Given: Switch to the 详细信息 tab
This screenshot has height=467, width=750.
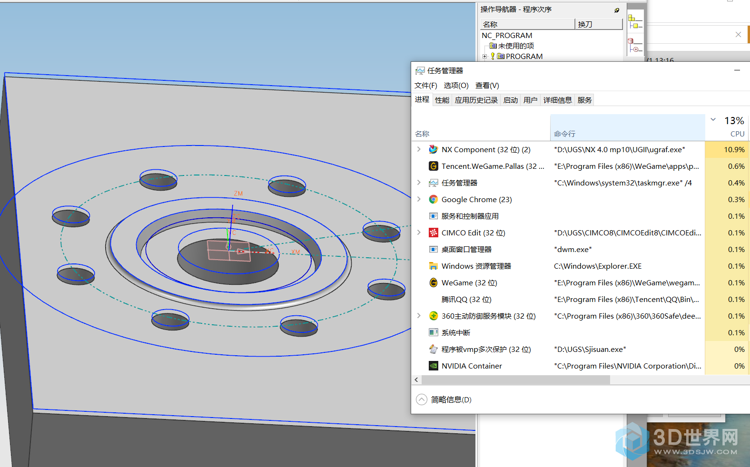Looking at the screenshot, I should coord(557,100).
